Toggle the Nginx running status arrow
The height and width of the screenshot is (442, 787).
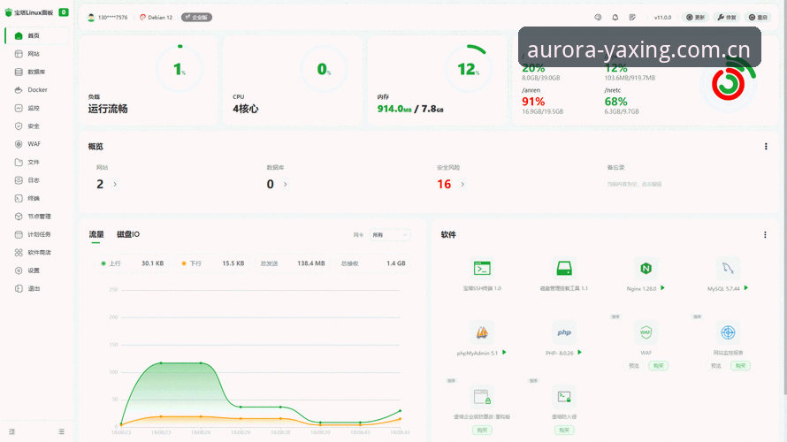(662, 288)
